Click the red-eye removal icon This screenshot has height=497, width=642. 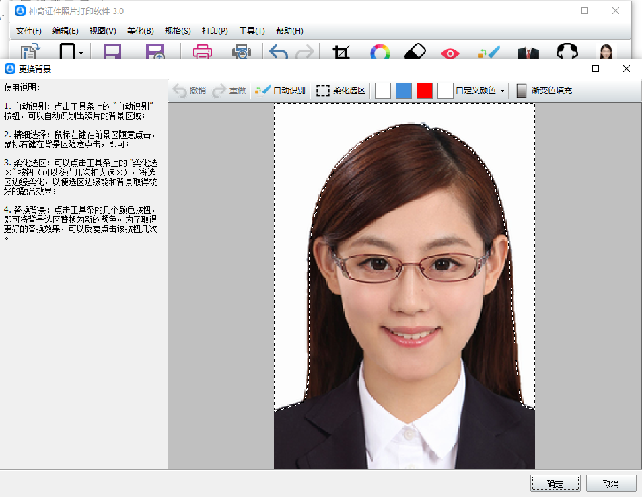pyautogui.click(x=450, y=52)
